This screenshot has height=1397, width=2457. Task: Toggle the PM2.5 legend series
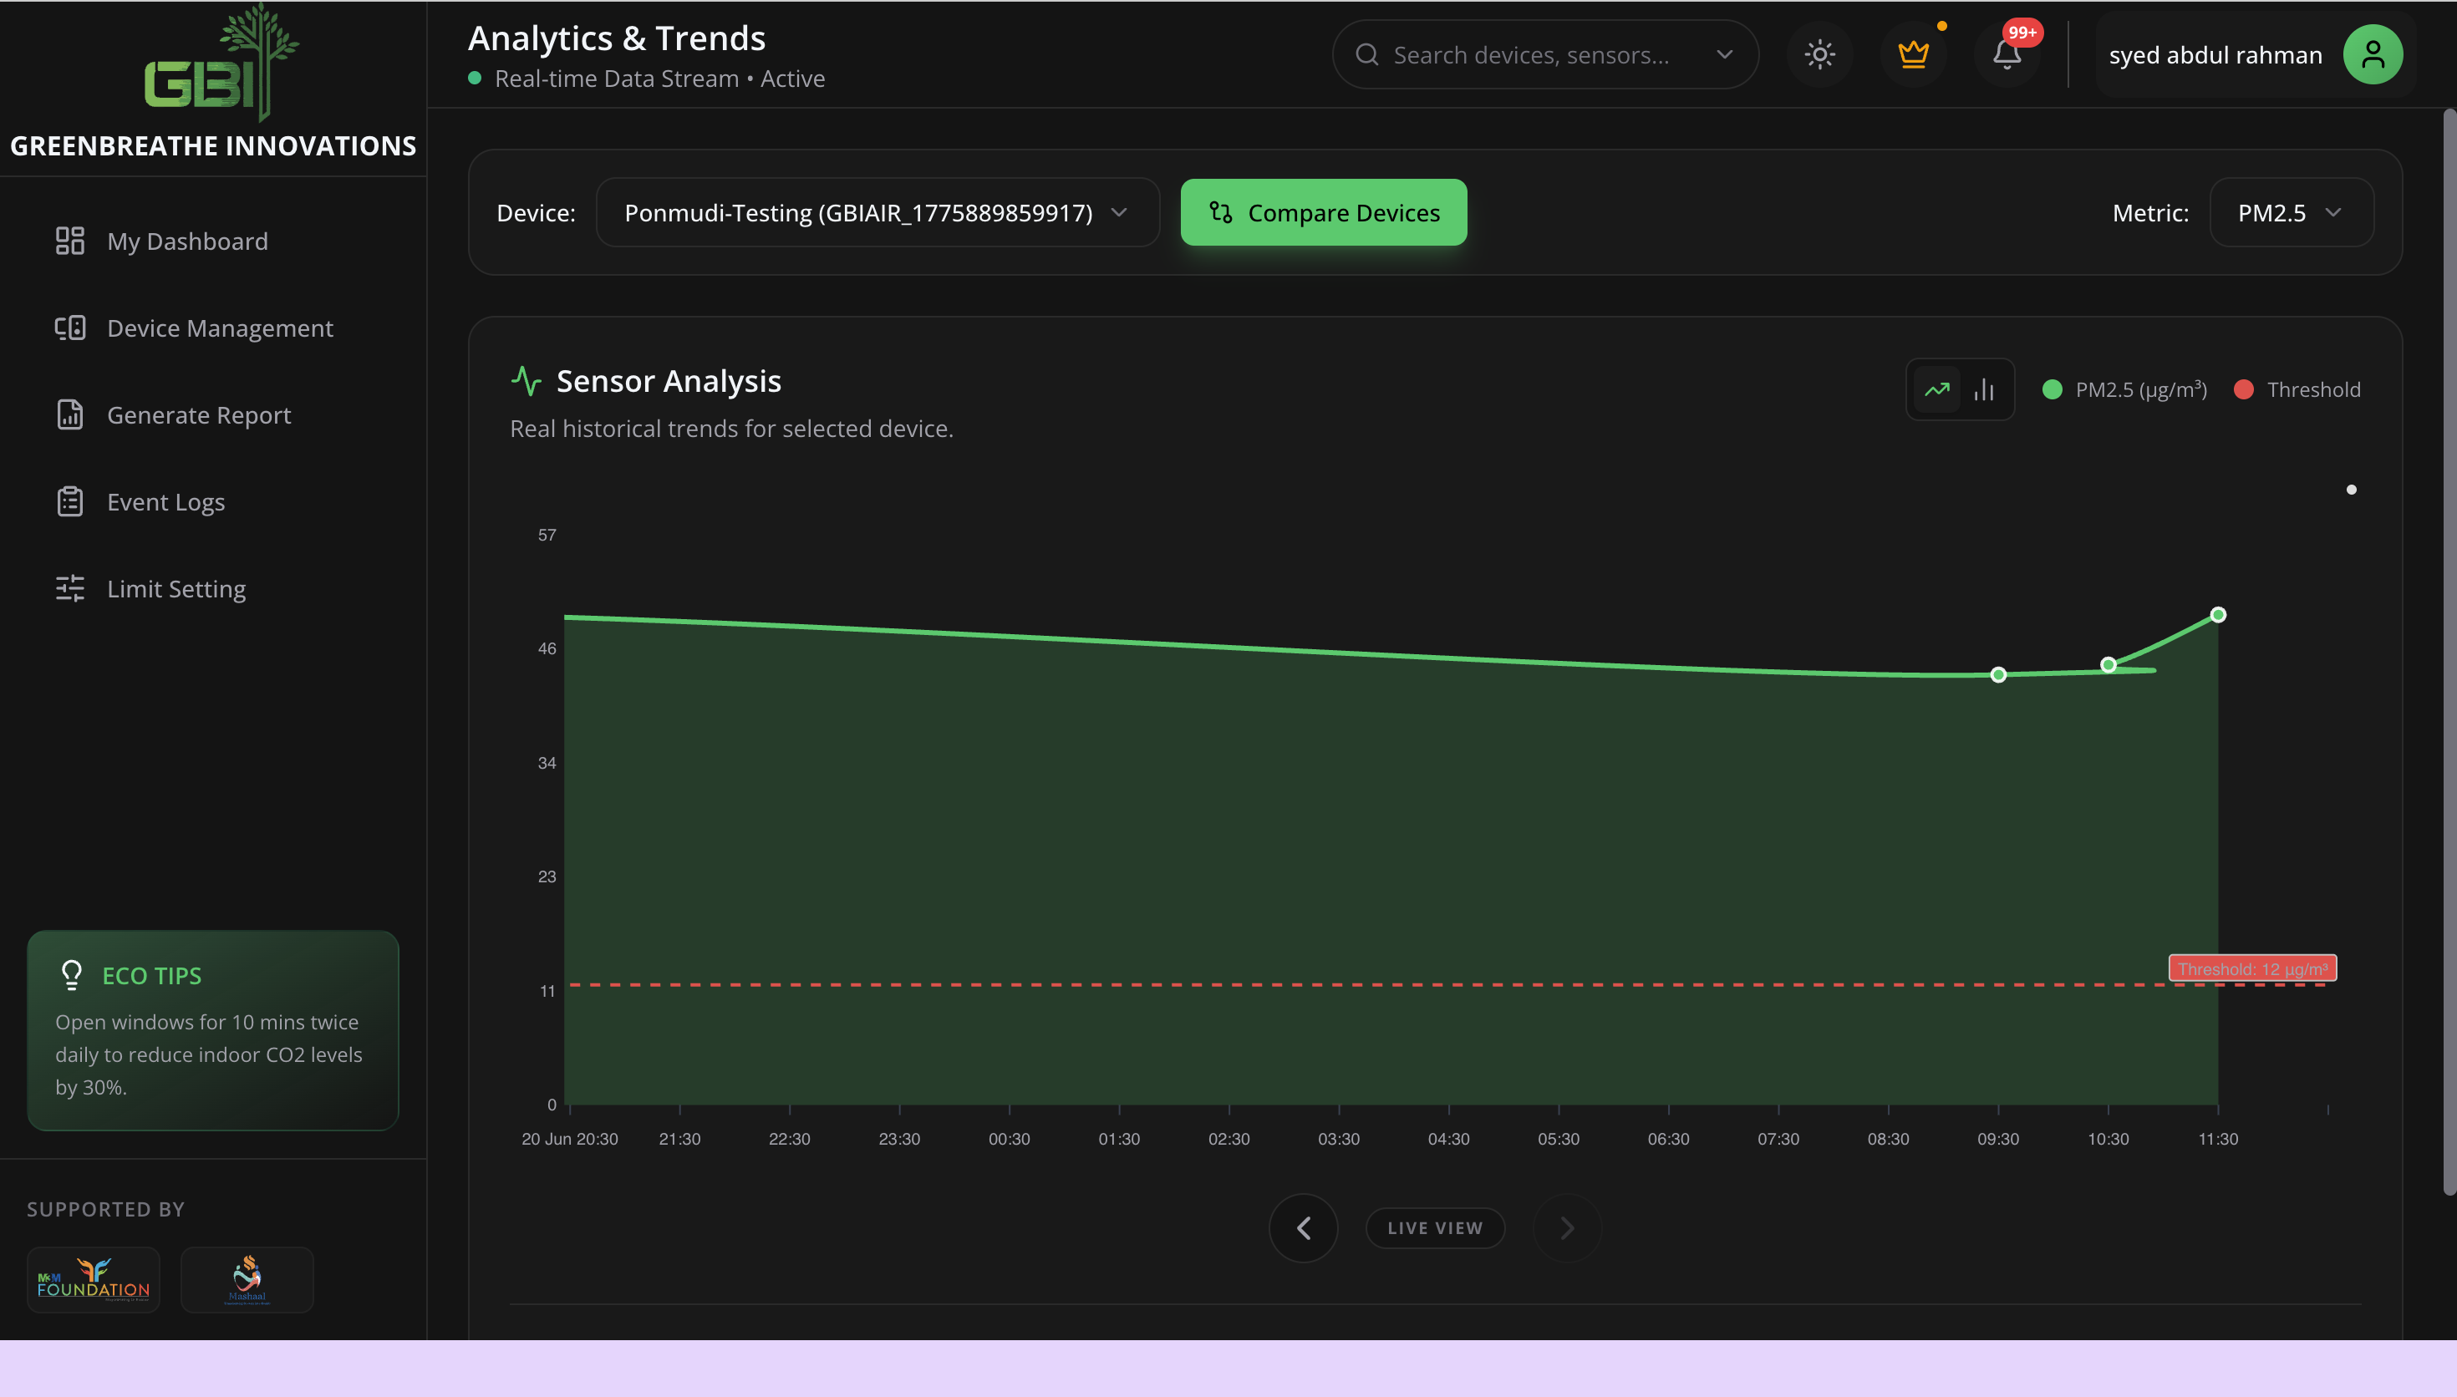(x=2124, y=389)
